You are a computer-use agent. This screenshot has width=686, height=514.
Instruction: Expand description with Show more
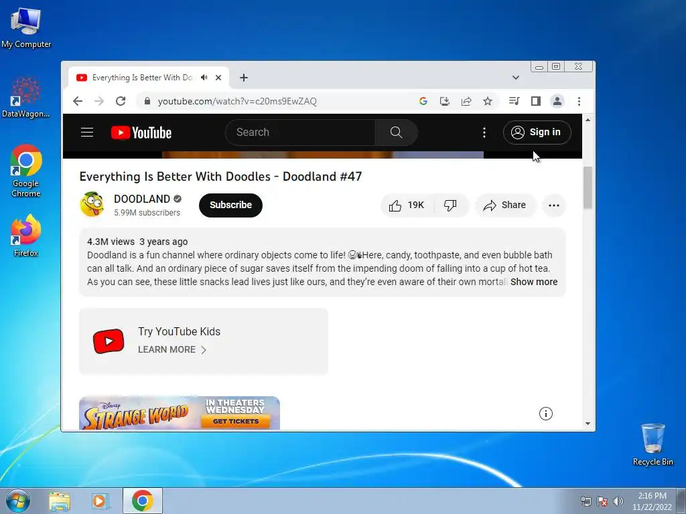click(534, 282)
